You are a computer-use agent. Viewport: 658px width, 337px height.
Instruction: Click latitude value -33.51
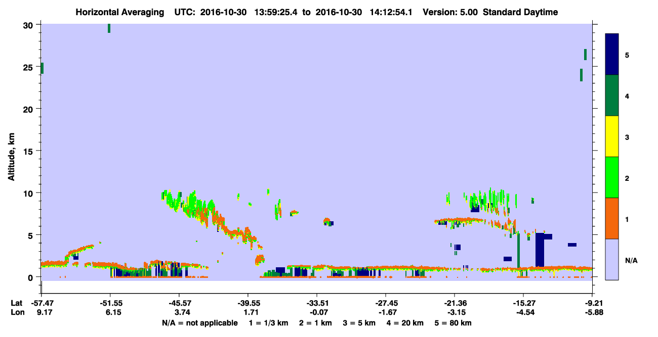point(317,303)
